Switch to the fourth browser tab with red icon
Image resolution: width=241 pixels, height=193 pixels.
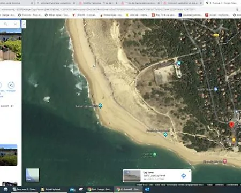pyautogui.click(x=140, y=3)
